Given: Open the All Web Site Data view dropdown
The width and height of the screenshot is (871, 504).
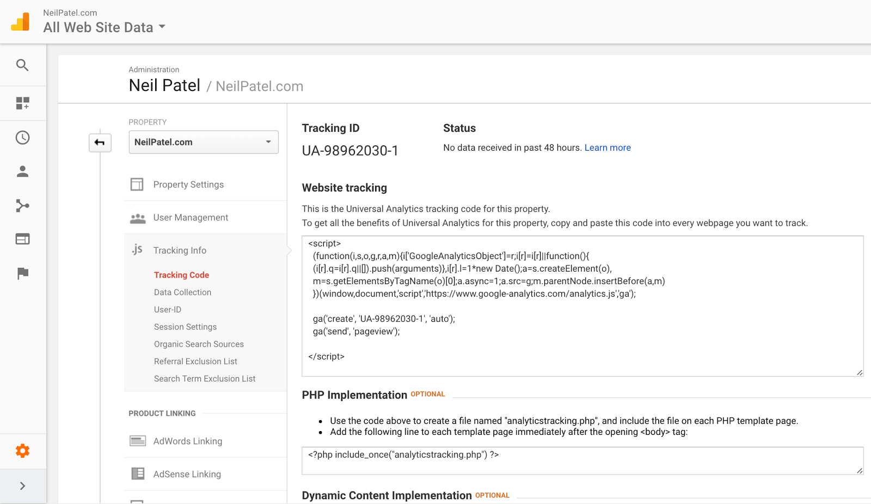Looking at the screenshot, I should pyautogui.click(x=104, y=27).
